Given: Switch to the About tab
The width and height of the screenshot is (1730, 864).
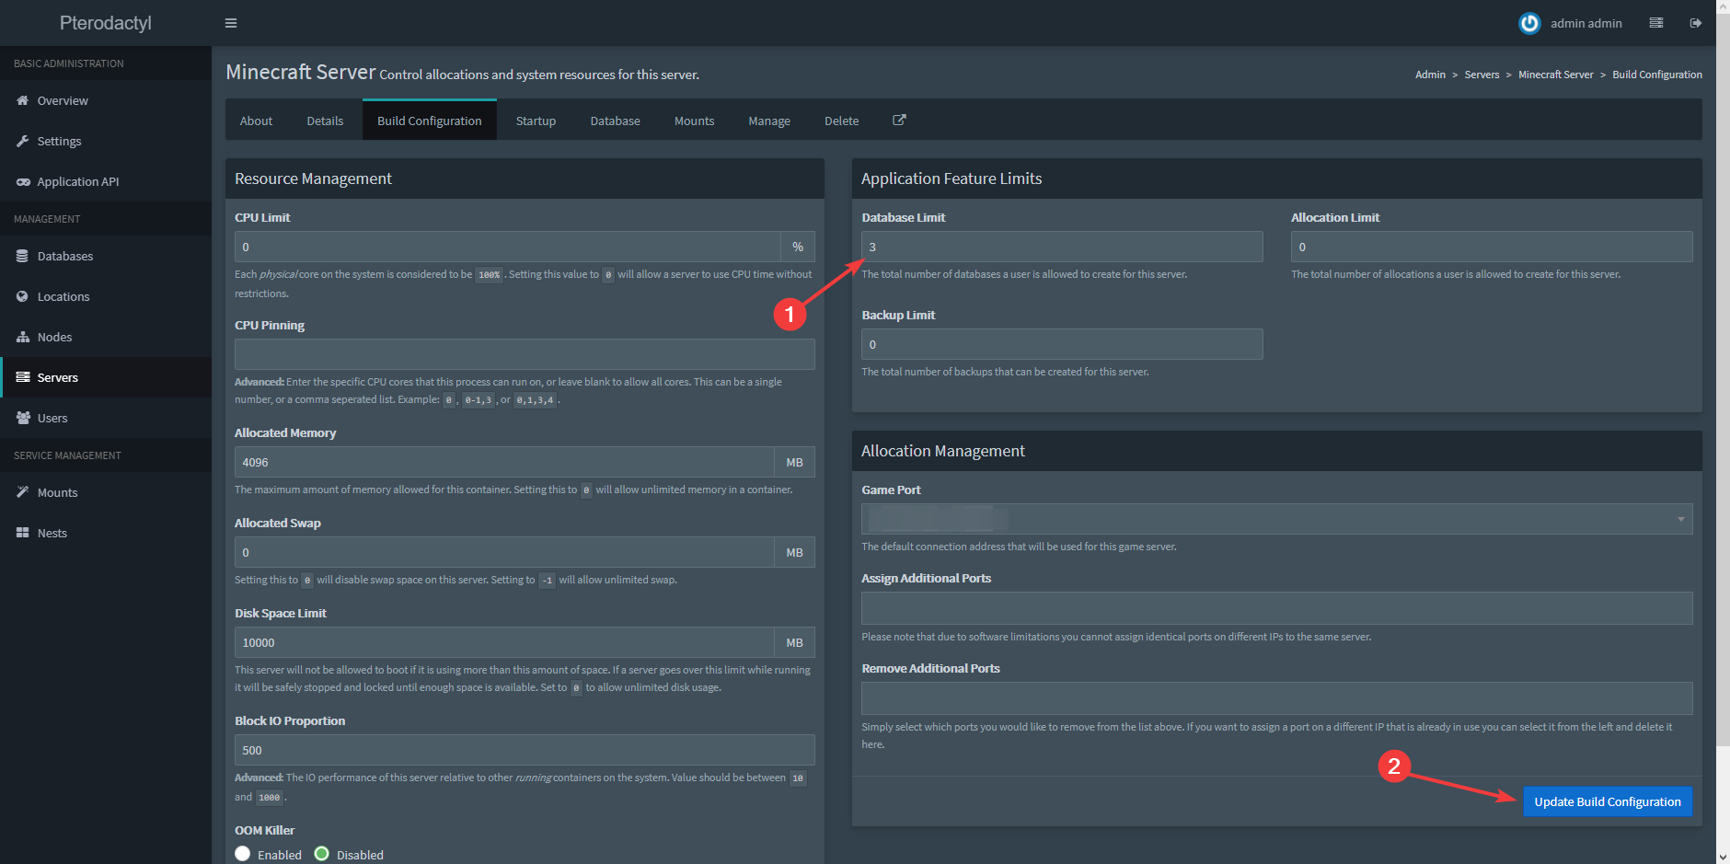Looking at the screenshot, I should coord(256,121).
